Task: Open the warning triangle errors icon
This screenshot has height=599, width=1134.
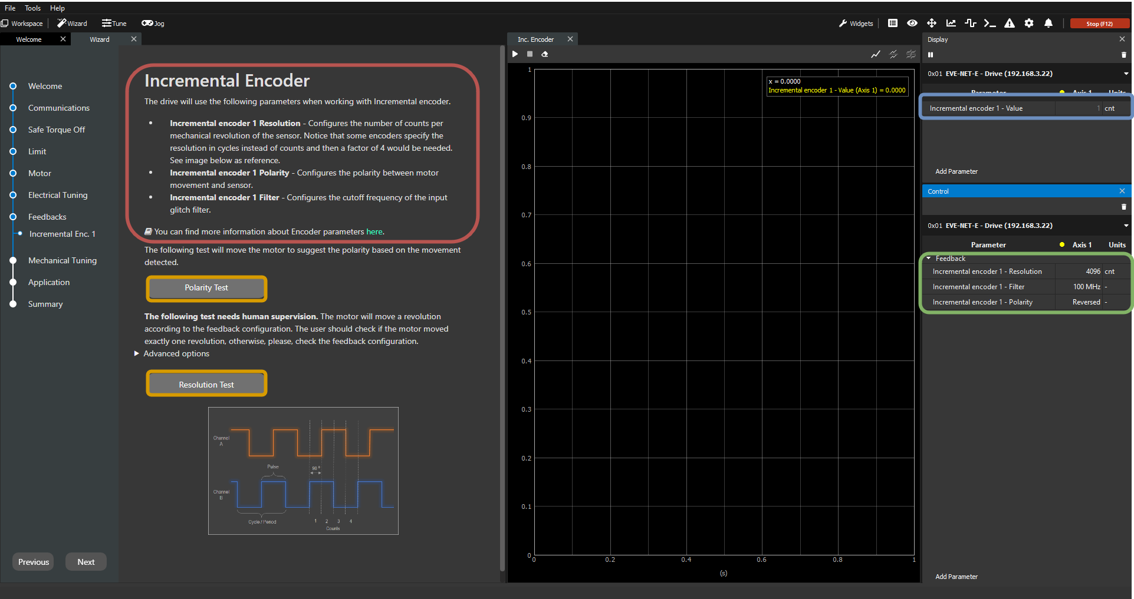Action: tap(1010, 24)
